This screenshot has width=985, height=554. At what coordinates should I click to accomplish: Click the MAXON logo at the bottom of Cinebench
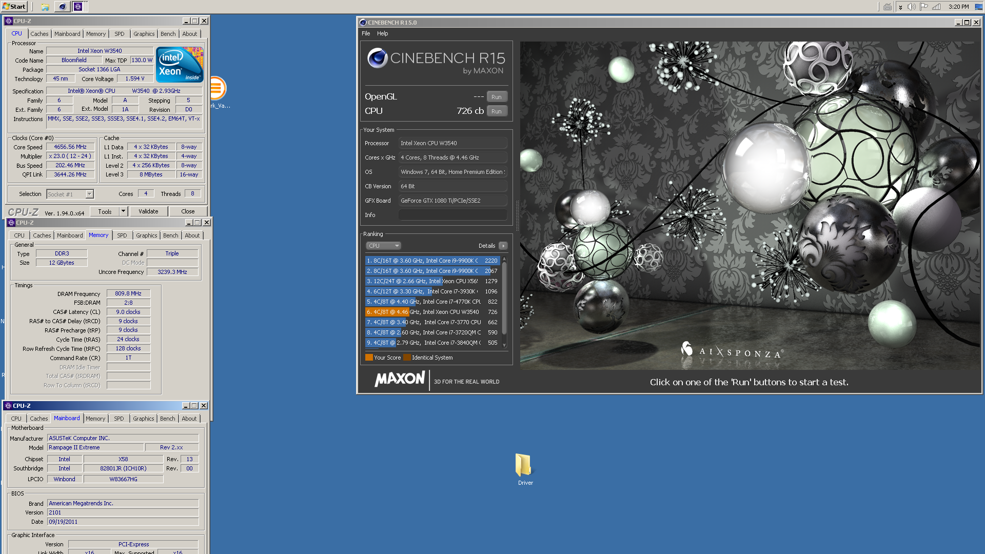coord(400,380)
